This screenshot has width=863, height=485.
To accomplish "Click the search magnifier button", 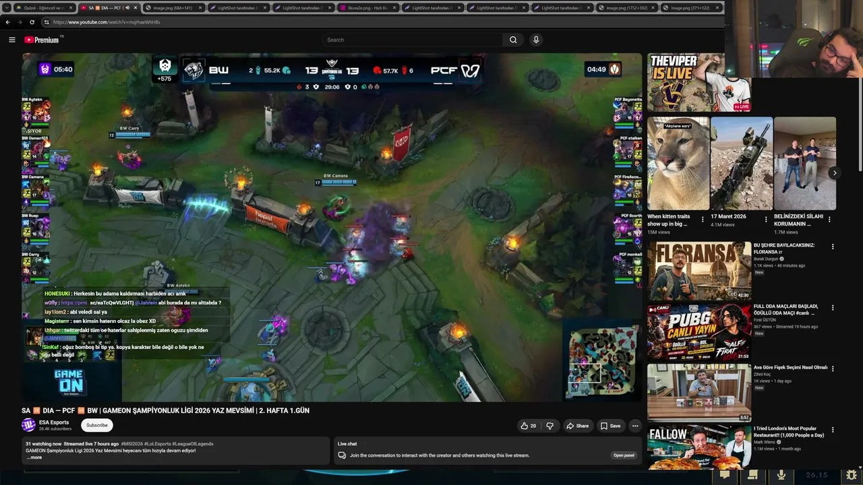I will pos(513,40).
